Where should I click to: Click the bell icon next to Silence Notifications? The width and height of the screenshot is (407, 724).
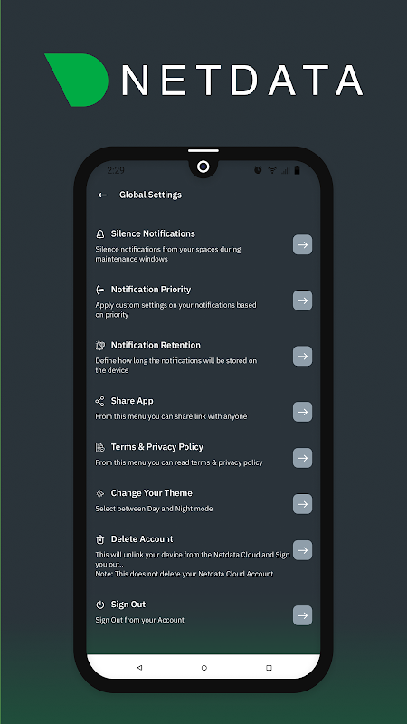pyautogui.click(x=100, y=234)
